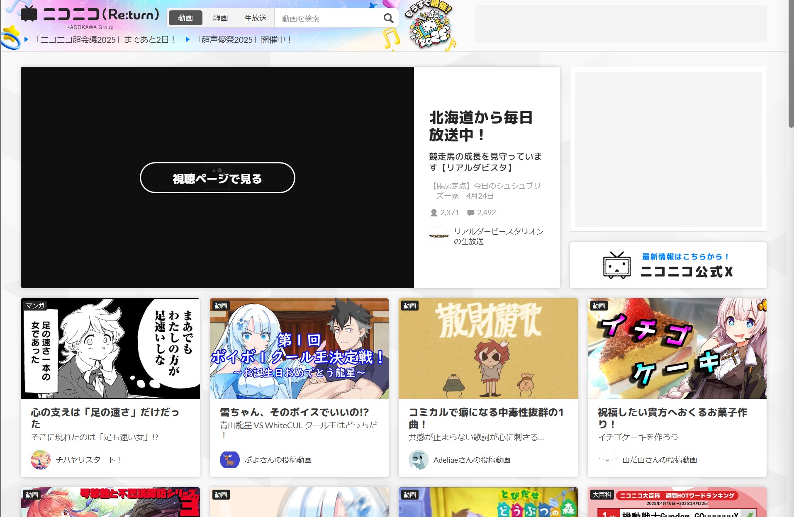794x517 pixels.
Task: Click the comment count icon beside 2,492
Action: [471, 213]
